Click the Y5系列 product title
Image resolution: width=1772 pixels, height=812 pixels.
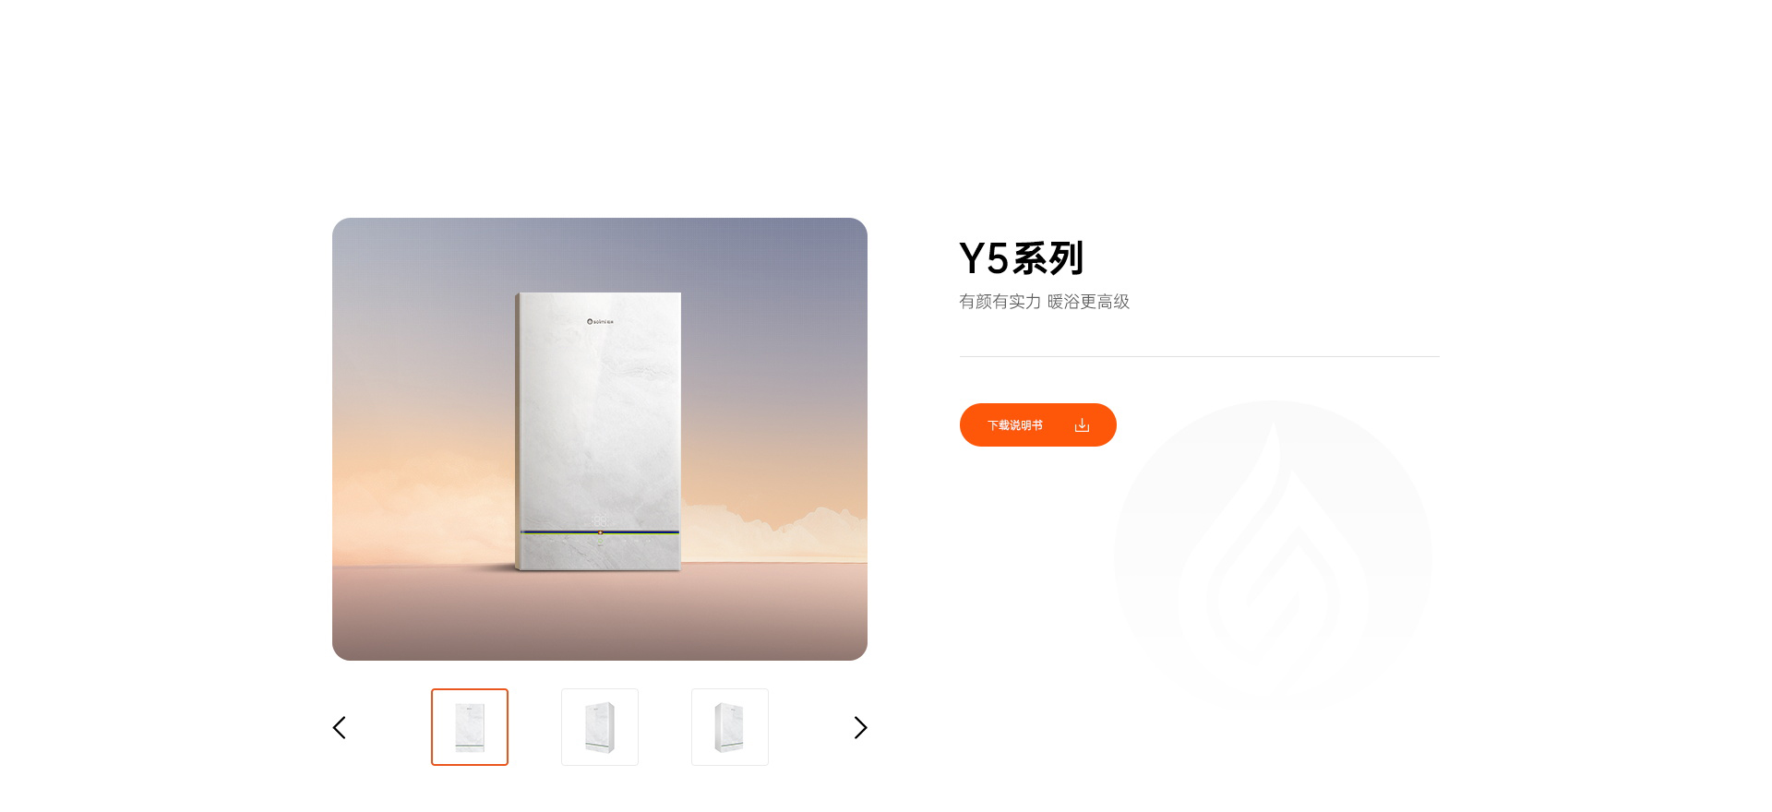point(1021,258)
